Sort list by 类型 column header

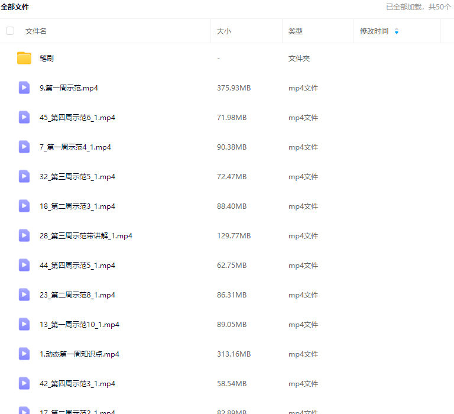pyautogui.click(x=296, y=31)
